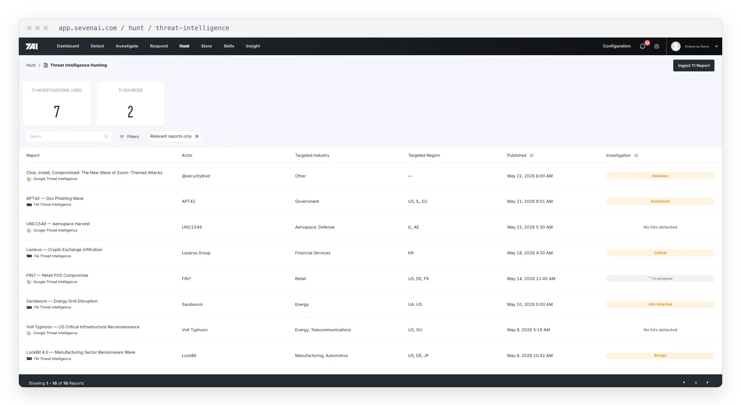Image resolution: width=741 pixels, height=406 pixels.
Task: Click the Benign status badge
Action: click(x=660, y=356)
